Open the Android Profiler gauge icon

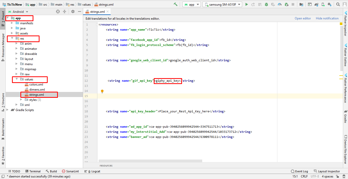280,4
